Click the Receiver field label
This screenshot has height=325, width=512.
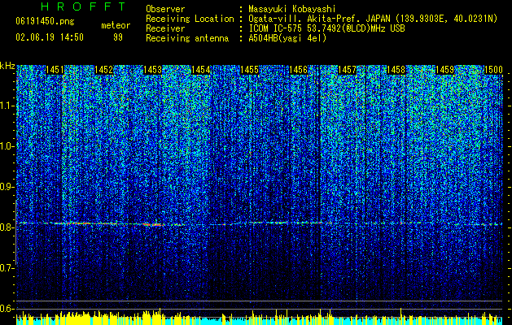165,28
